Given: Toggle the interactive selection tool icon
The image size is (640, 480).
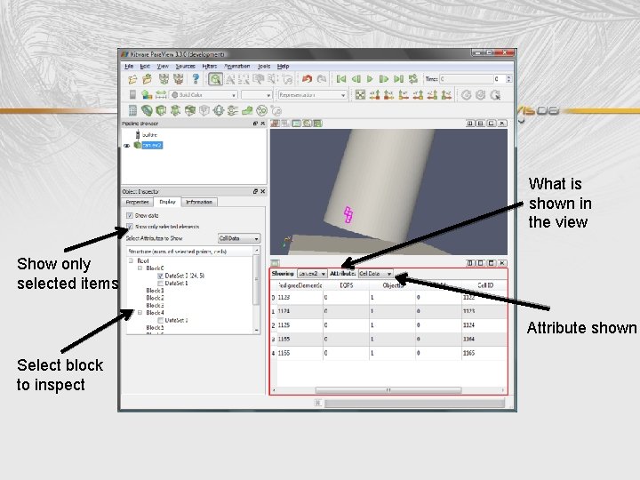Looking at the screenshot, I should click(x=215, y=79).
